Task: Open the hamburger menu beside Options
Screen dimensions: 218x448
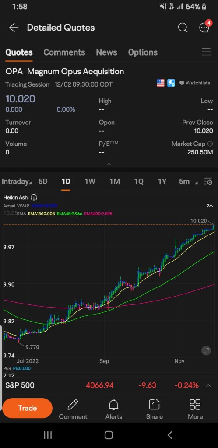Action: pyautogui.click(x=206, y=52)
